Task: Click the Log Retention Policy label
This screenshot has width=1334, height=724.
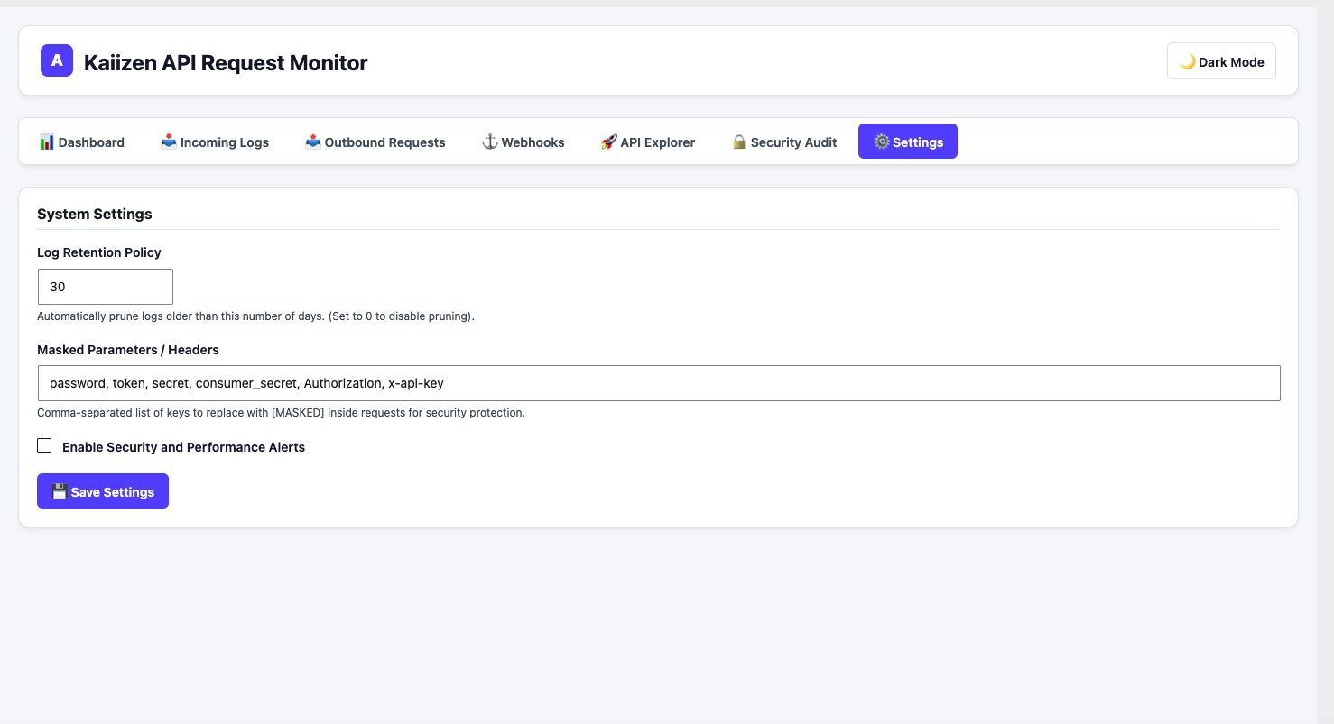Action: [x=99, y=252]
